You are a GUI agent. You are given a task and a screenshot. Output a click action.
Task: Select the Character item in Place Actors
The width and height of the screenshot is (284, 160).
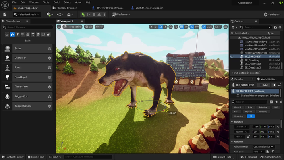point(27,58)
